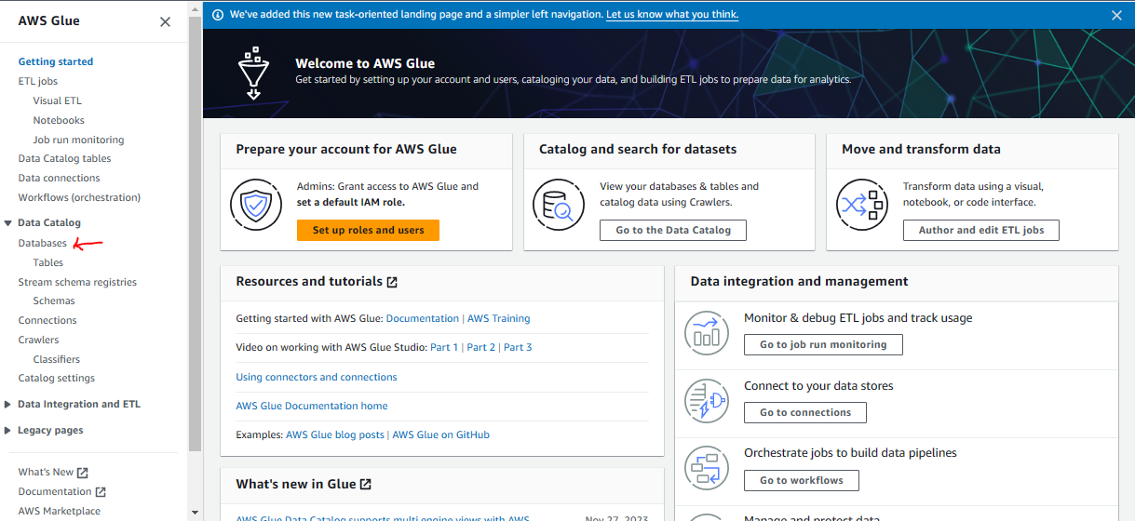1135x521 pixels.
Task: Click Go to the Data Catalog button
Action: pyautogui.click(x=673, y=230)
